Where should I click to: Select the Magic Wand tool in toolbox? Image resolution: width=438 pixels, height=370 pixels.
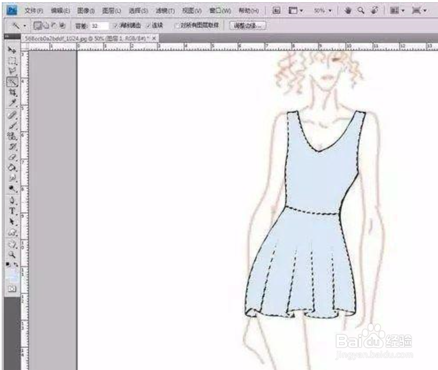pos(12,82)
